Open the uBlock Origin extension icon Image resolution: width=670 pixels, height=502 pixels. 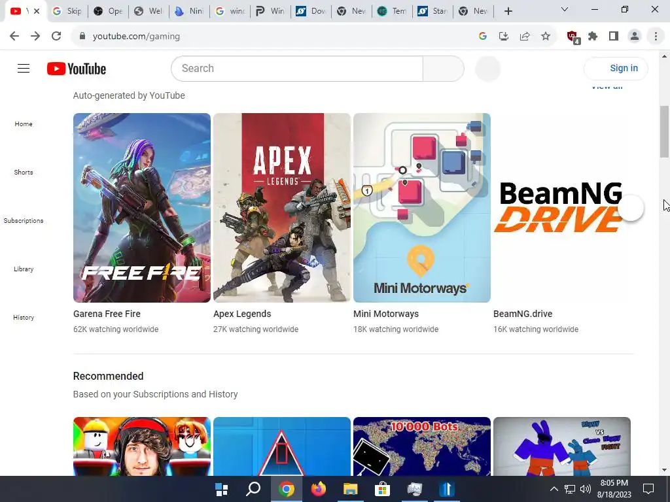(x=573, y=37)
